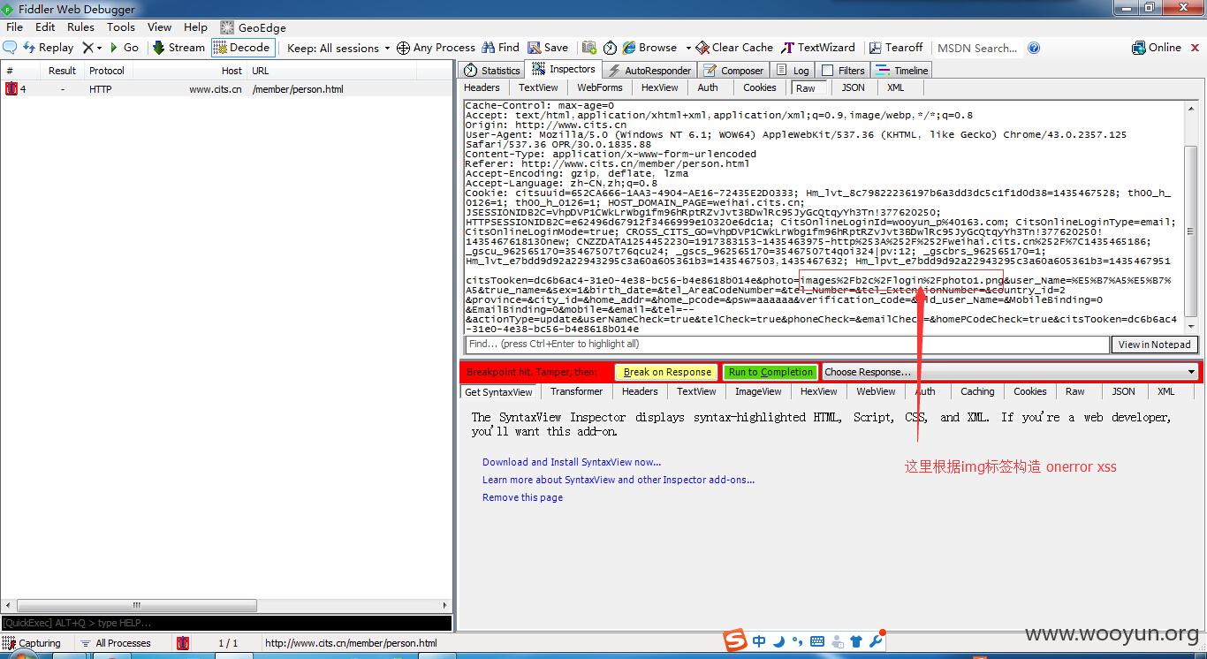Click the Browse toolbar button
Image resolution: width=1207 pixels, height=659 pixels.
pyautogui.click(x=650, y=48)
